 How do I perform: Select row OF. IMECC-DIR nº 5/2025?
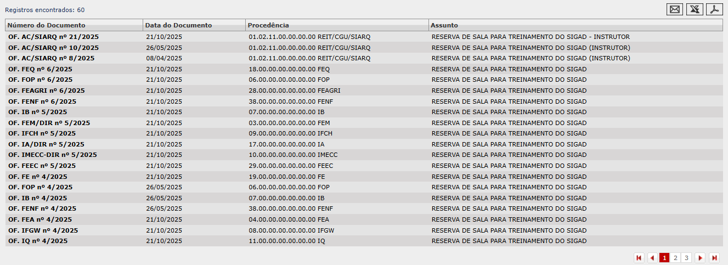coord(53,155)
